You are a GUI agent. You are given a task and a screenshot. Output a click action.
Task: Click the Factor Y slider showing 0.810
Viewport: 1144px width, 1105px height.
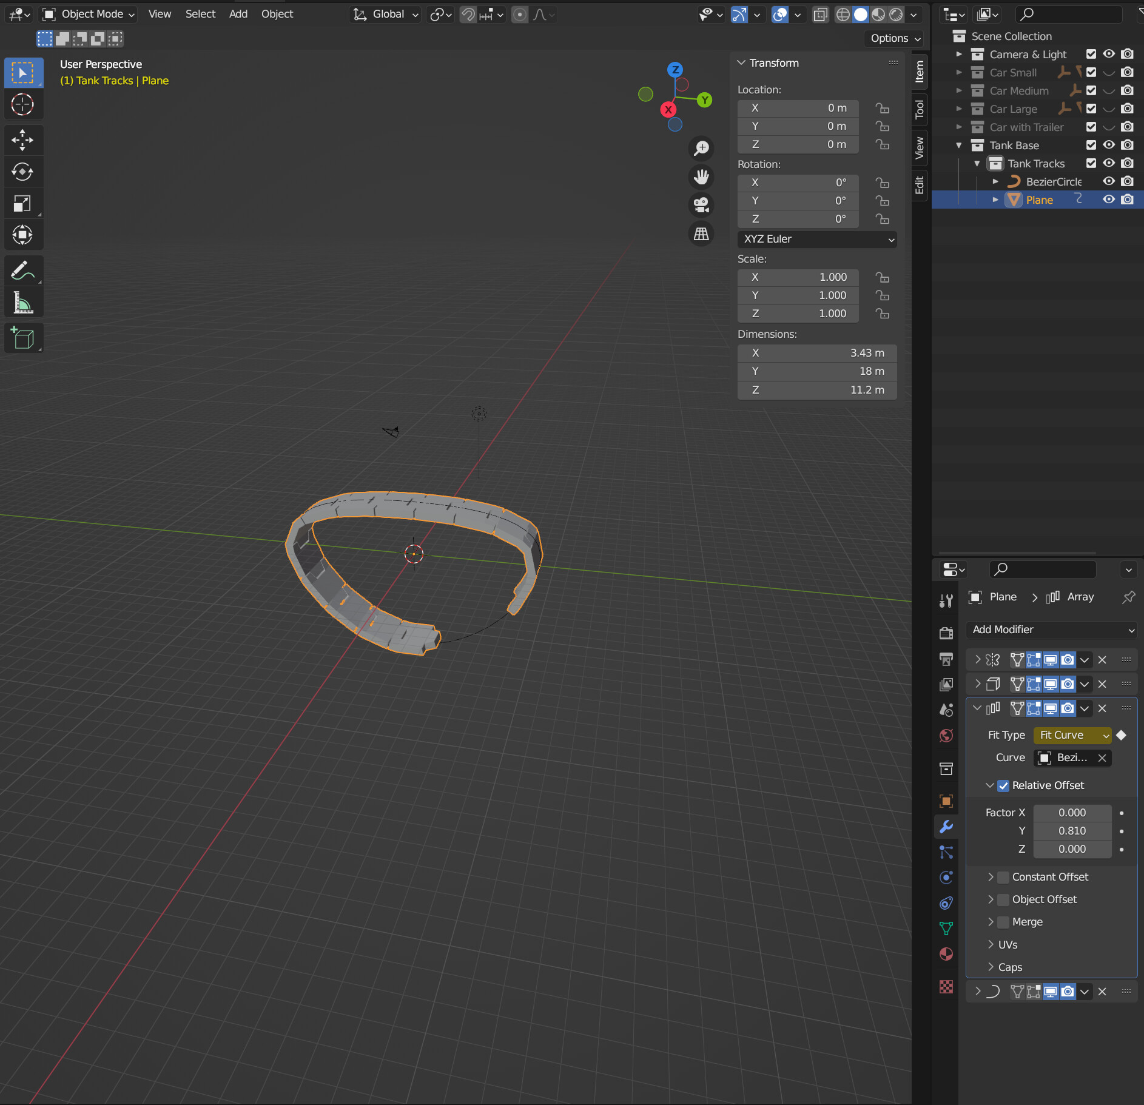(x=1071, y=830)
